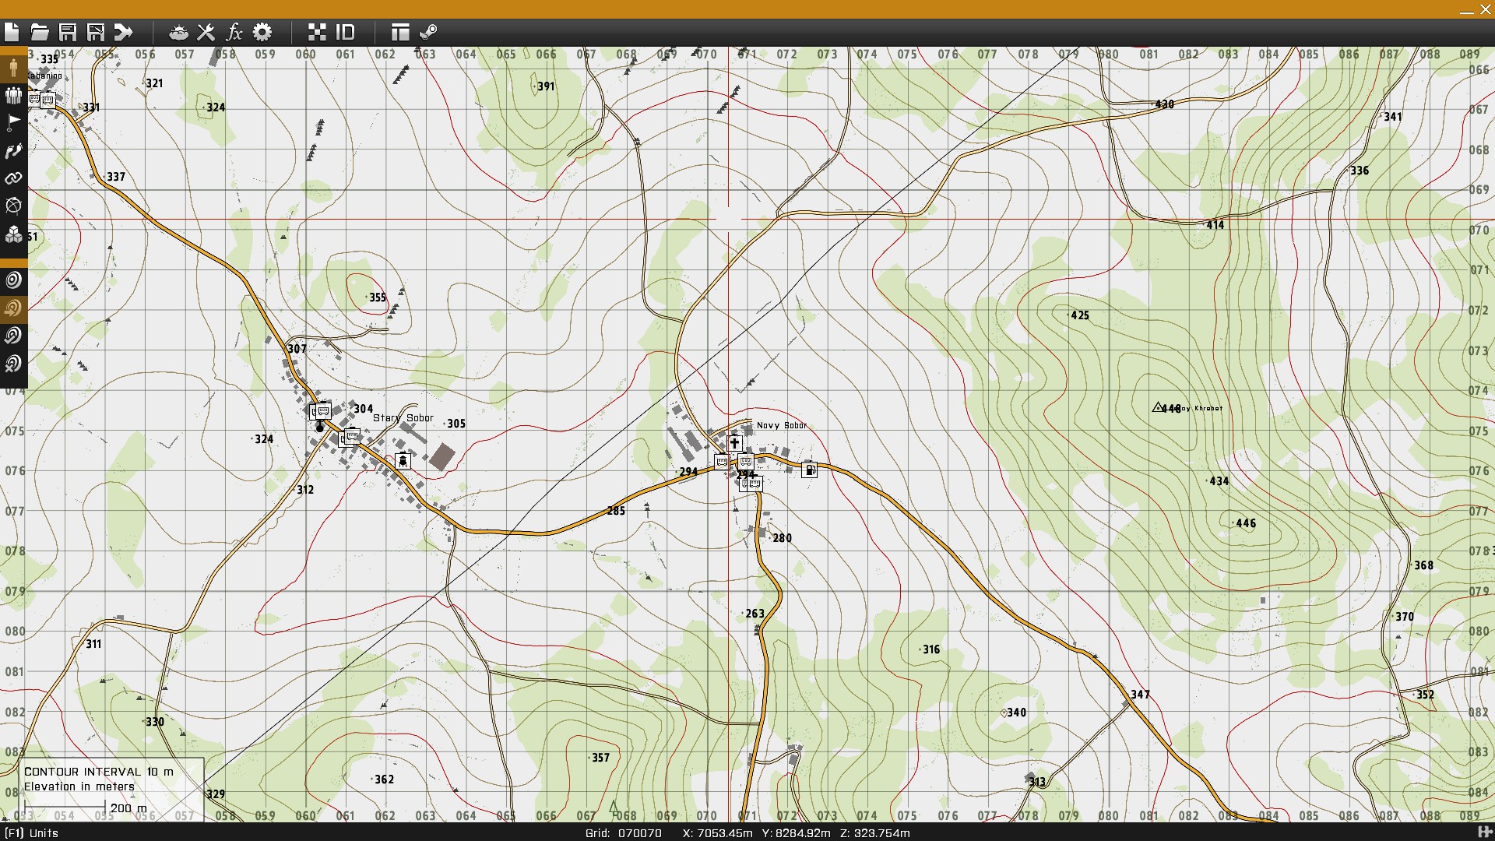1495x841 pixels.
Task: Toggle the interface layout panel icon
Action: click(400, 32)
